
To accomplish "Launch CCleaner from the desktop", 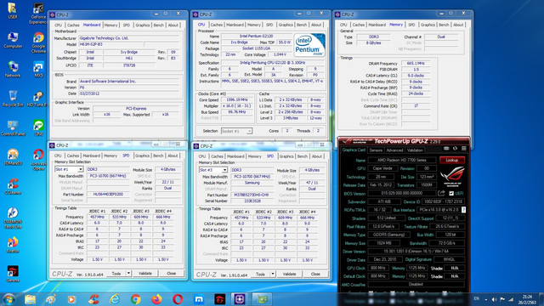I will [x=13, y=186].
